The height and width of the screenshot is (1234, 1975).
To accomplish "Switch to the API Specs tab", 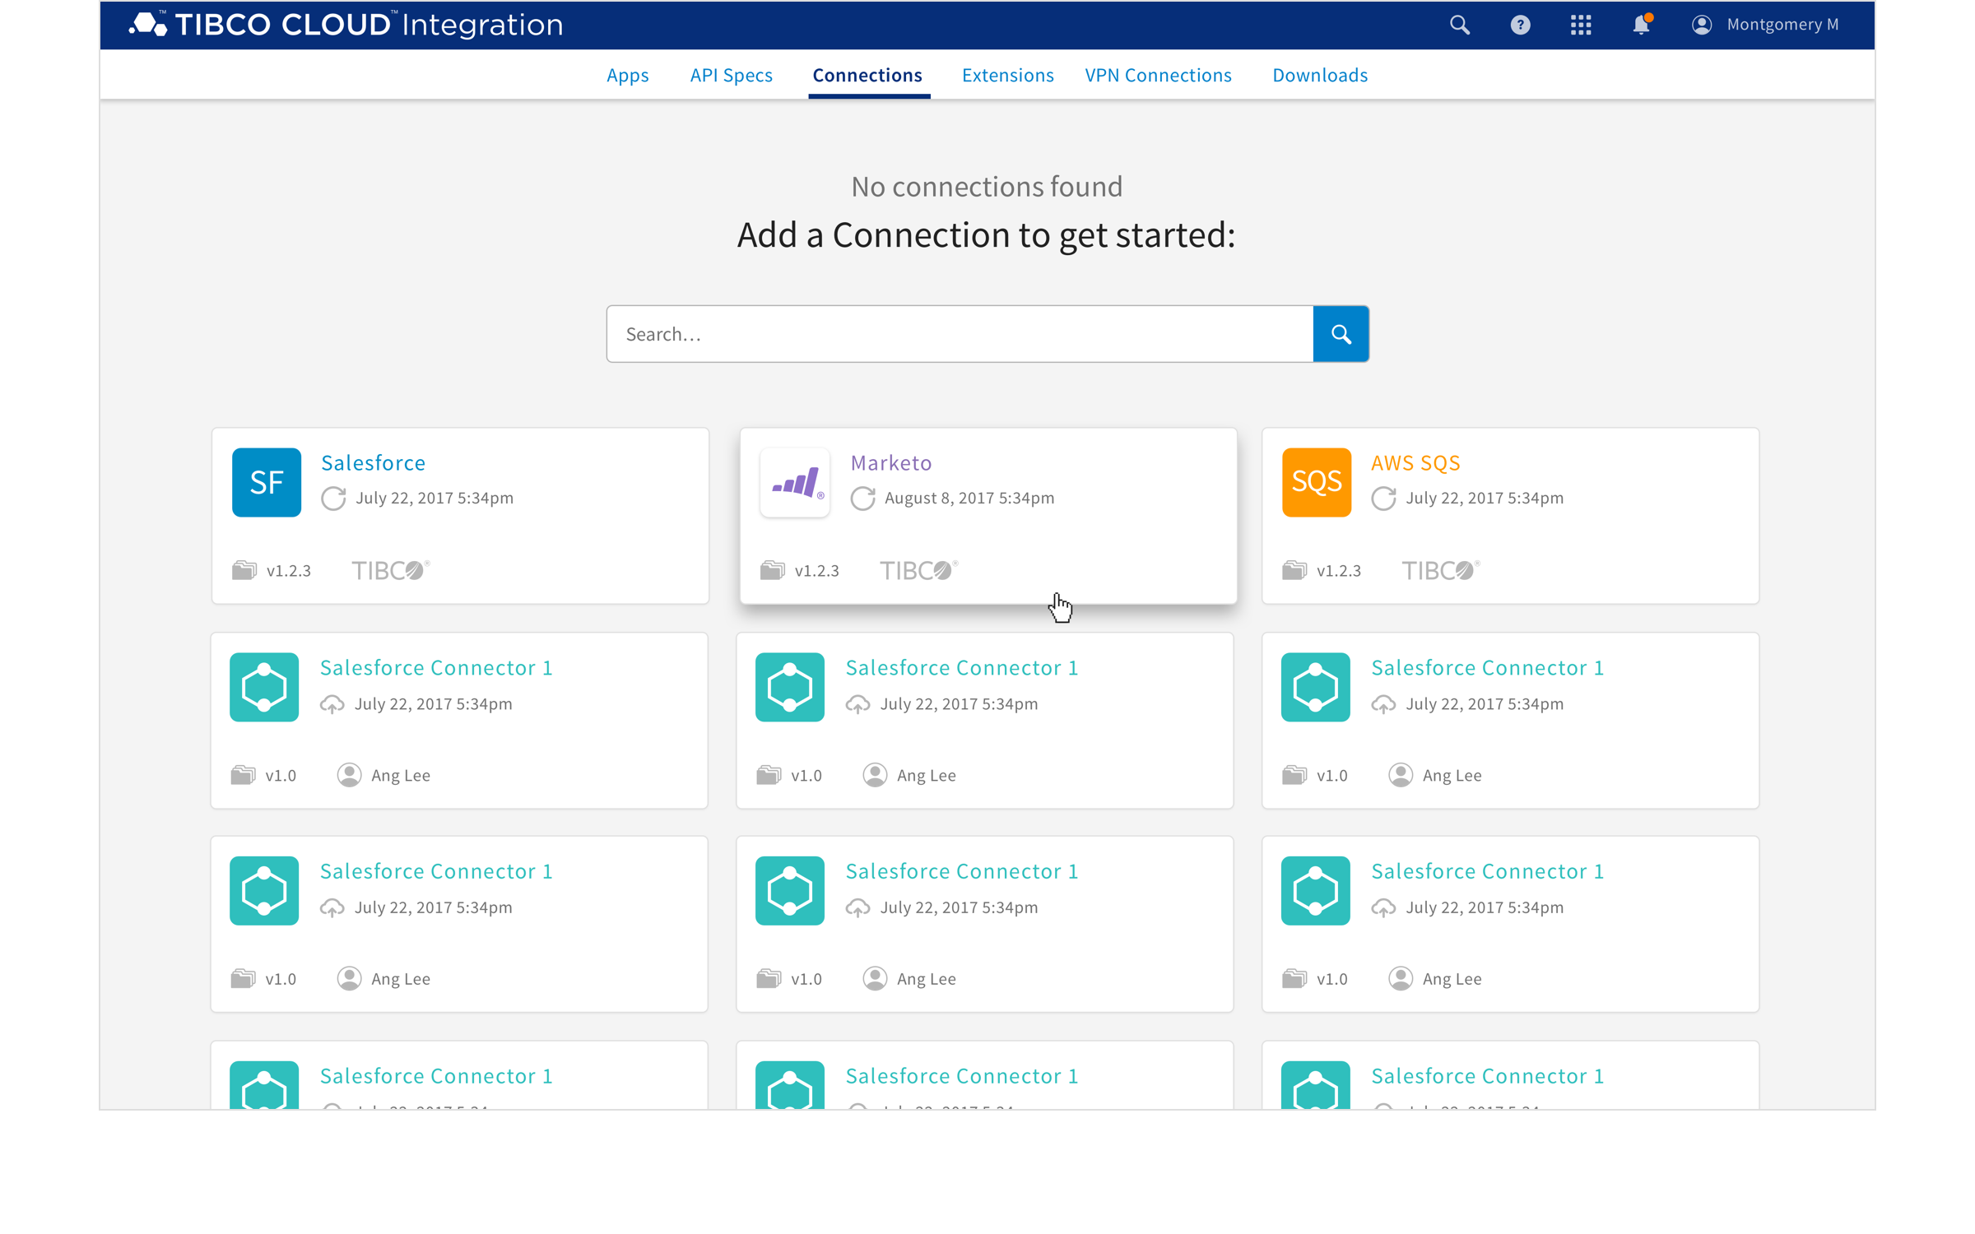I will (x=731, y=75).
